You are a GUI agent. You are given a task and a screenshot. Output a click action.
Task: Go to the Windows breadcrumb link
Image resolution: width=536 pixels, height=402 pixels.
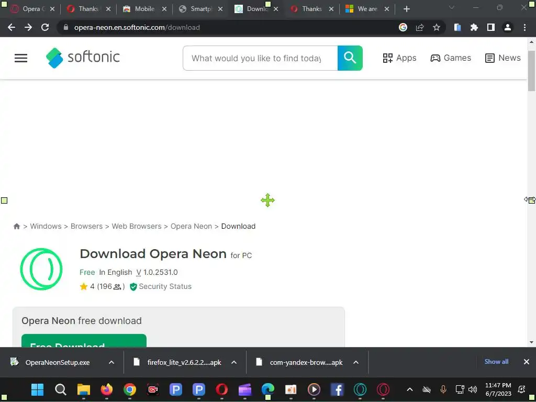(x=46, y=226)
